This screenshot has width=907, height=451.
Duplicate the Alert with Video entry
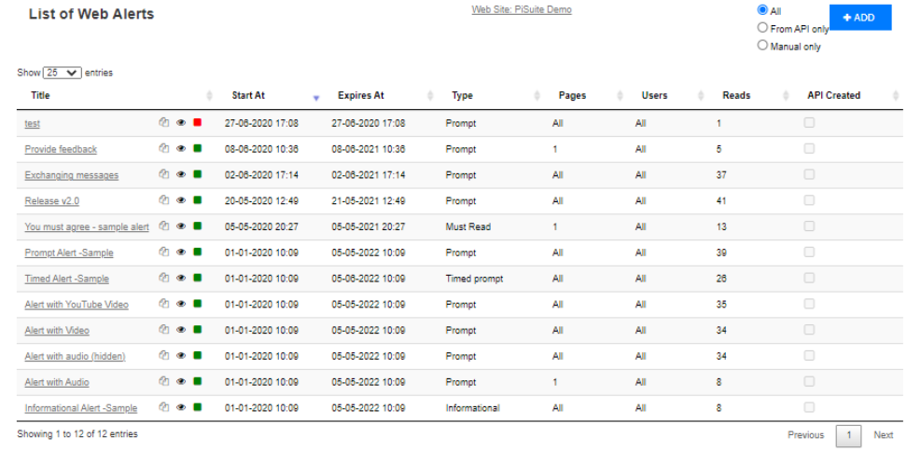(x=164, y=329)
